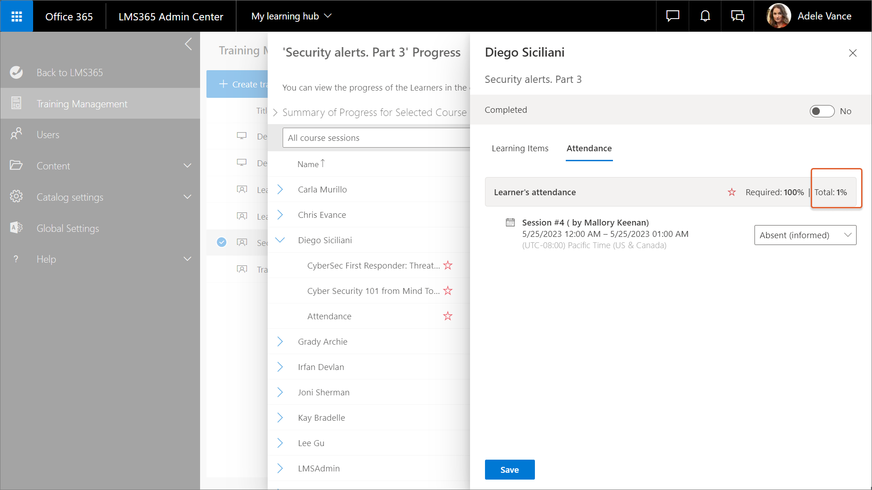Click the feedback conversation icon

[x=737, y=16]
